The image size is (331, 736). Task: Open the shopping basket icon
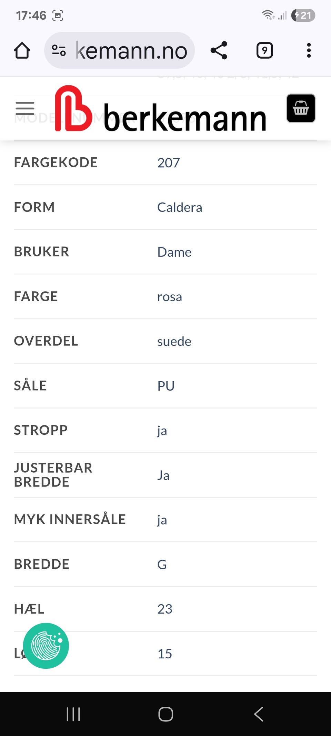coord(301,109)
